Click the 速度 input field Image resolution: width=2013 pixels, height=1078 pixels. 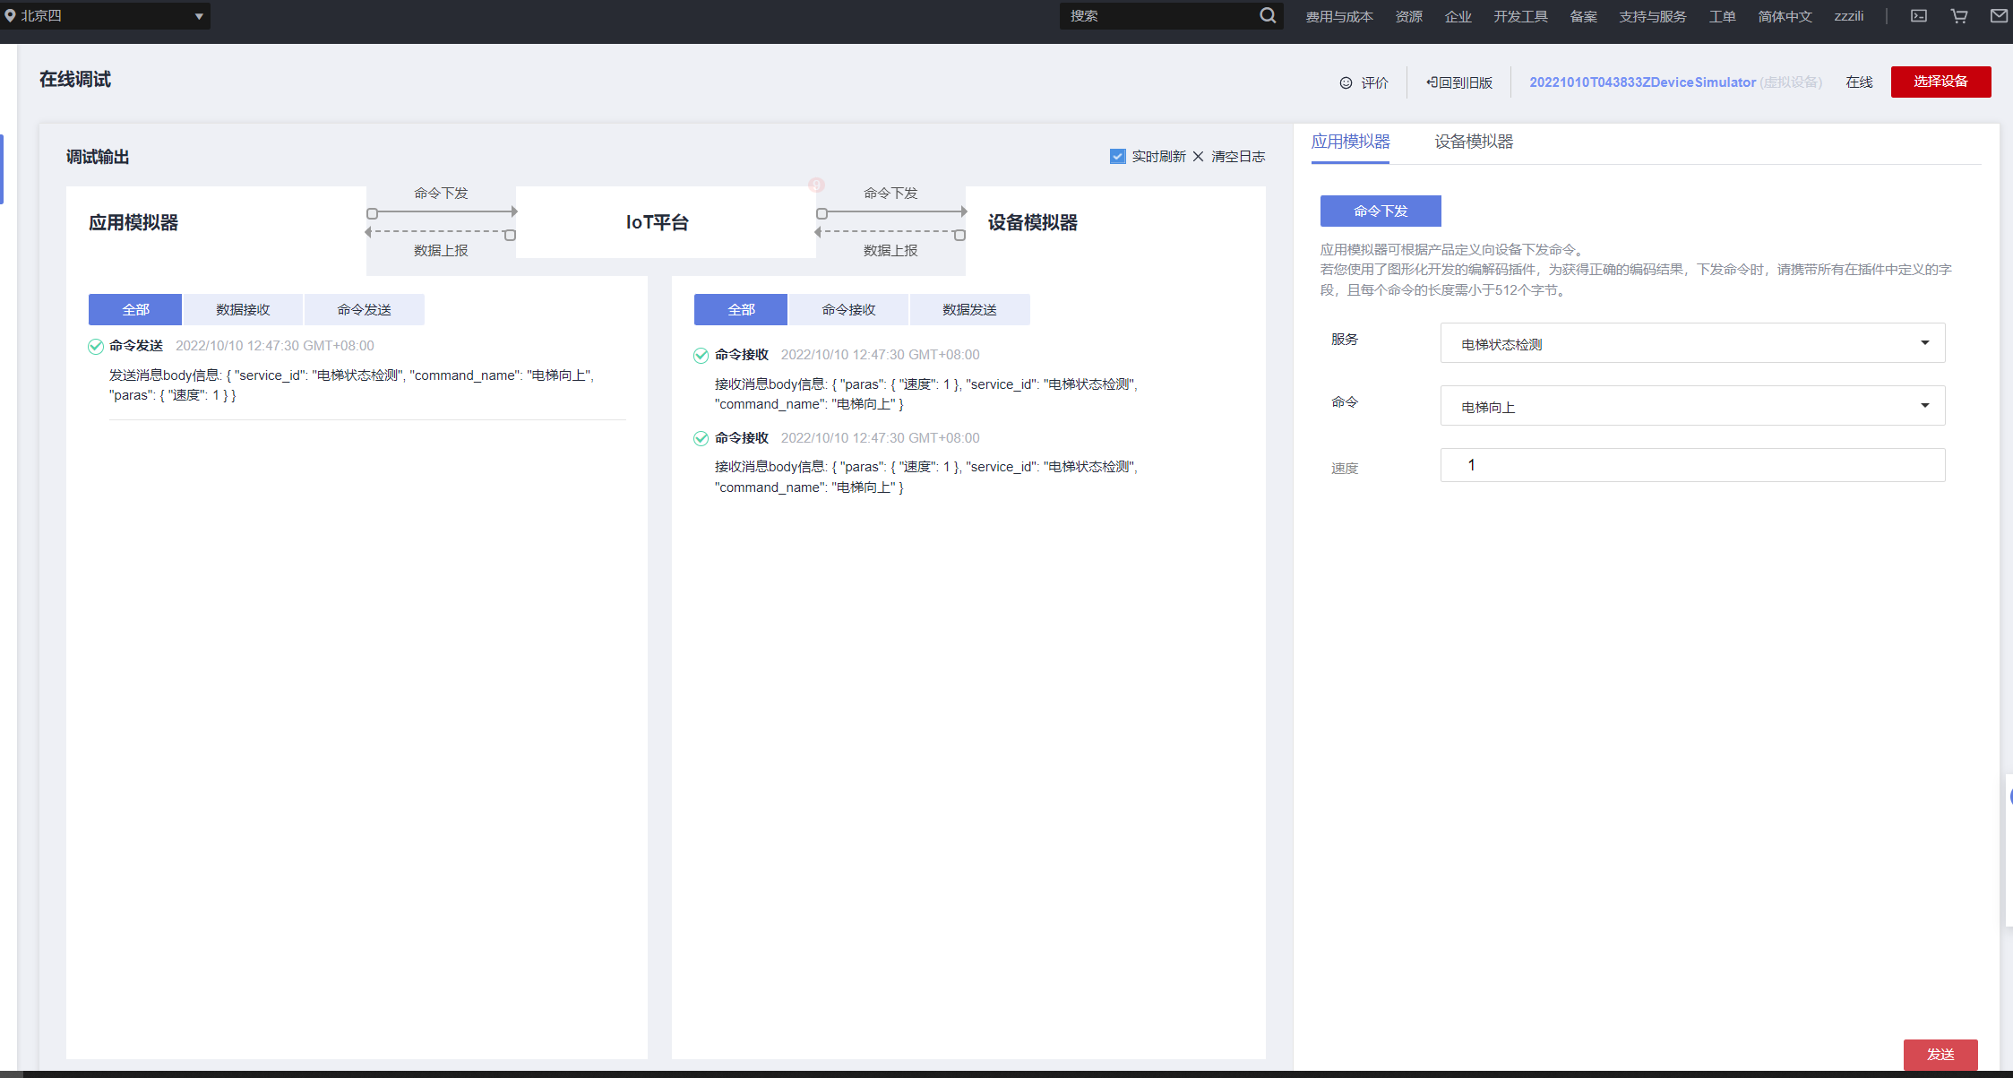(x=1691, y=465)
